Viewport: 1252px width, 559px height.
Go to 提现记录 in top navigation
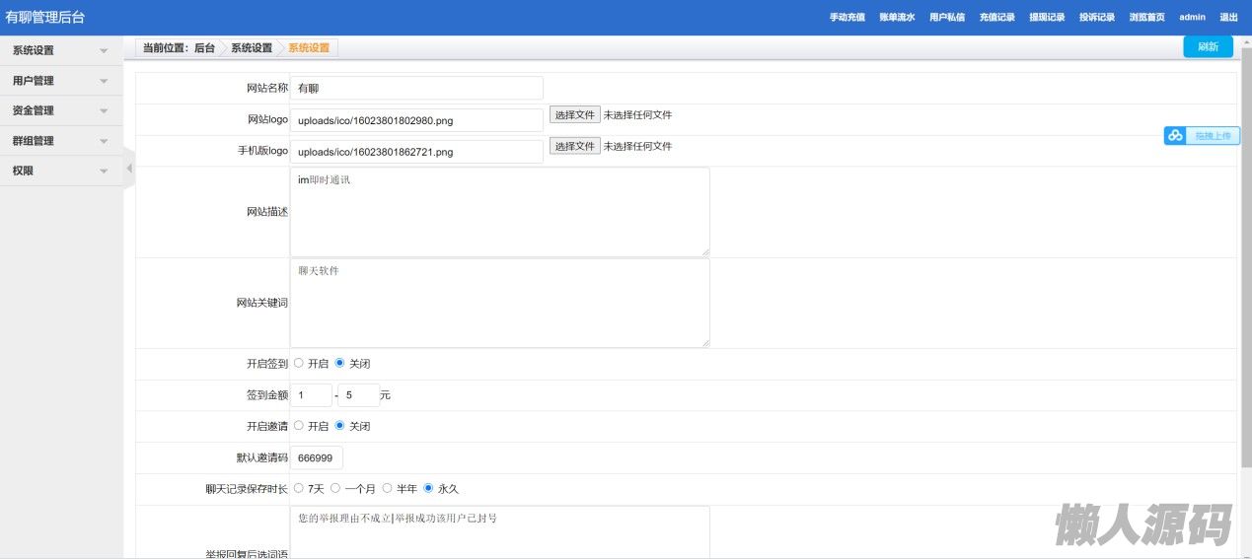(x=1047, y=18)
